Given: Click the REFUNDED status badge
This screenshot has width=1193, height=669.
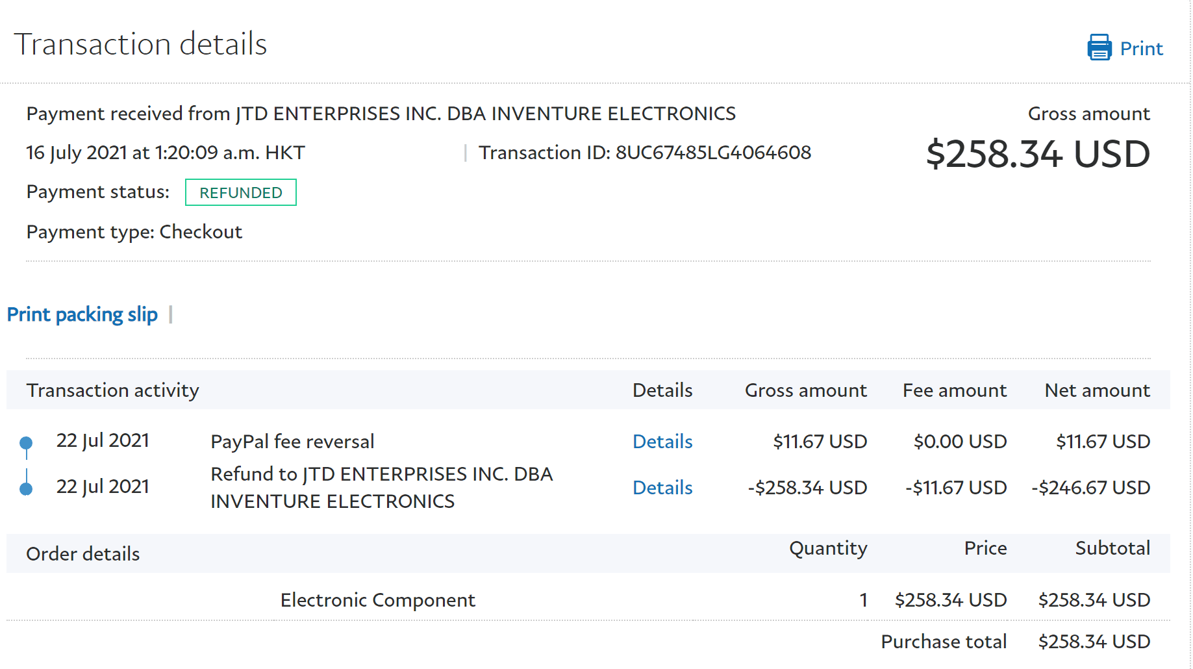Looking at the screenshot, I should (240, 193).
